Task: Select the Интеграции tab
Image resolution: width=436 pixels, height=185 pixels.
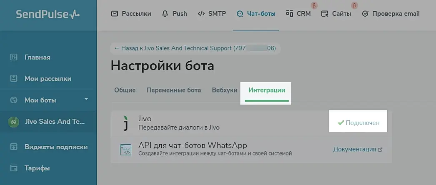Action: [x=267, y=90]
